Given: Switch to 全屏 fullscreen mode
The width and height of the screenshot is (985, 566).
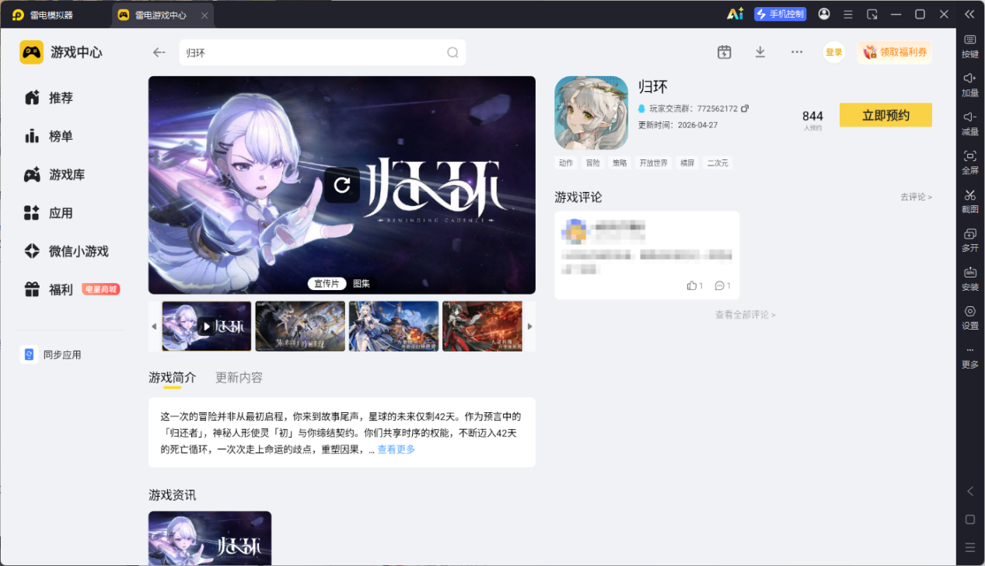Looking at the screenshot, I should point(970,162).
